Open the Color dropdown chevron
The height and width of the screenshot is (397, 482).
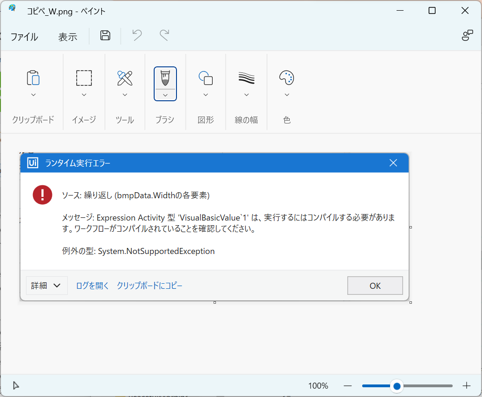click(287, 95)
